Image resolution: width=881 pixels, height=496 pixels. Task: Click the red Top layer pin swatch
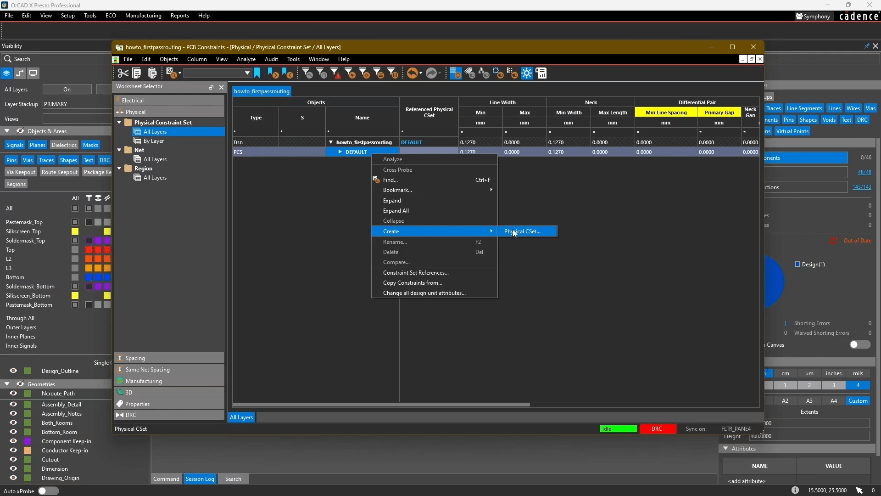89,250
